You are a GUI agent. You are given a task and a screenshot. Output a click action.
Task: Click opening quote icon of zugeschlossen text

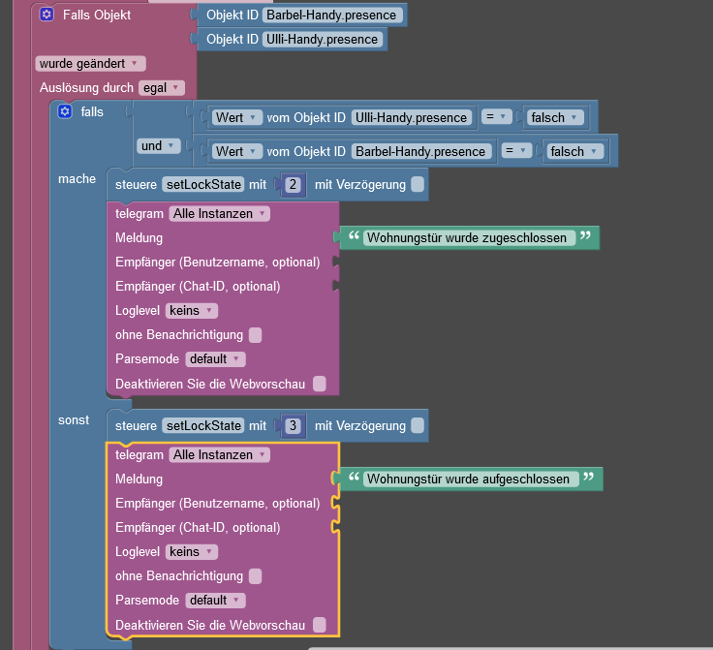point(354,236)
